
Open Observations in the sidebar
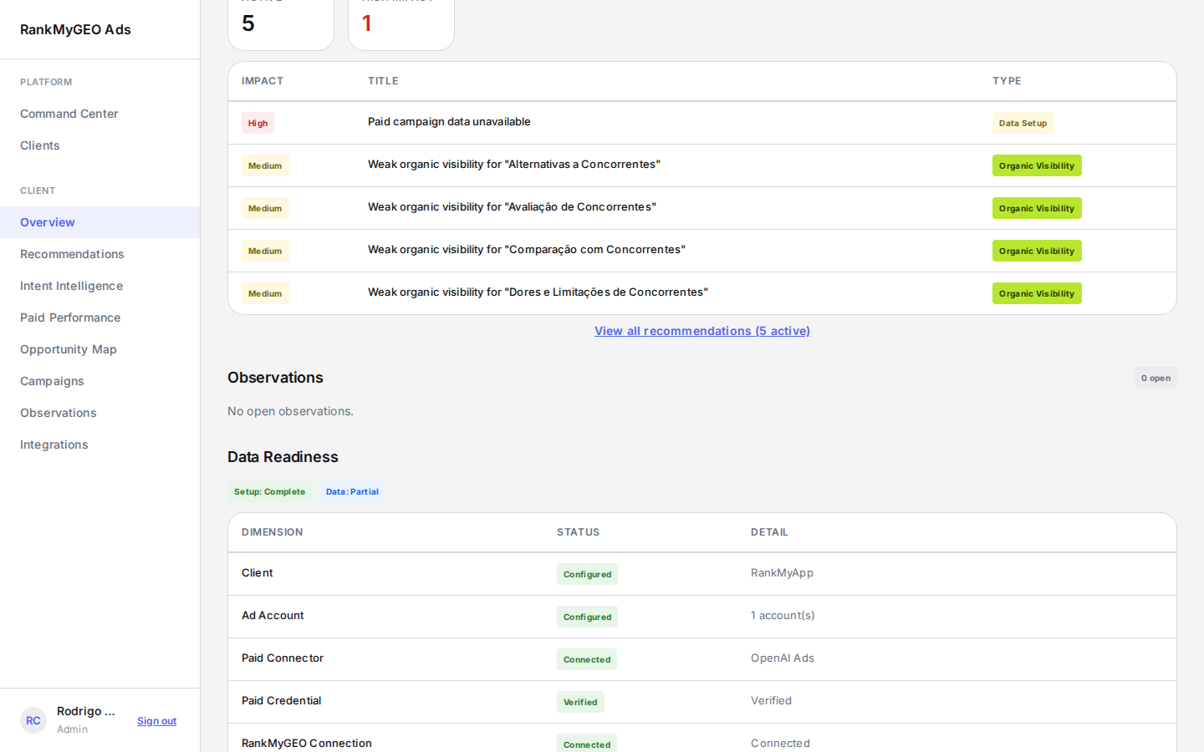coord(99,413)
